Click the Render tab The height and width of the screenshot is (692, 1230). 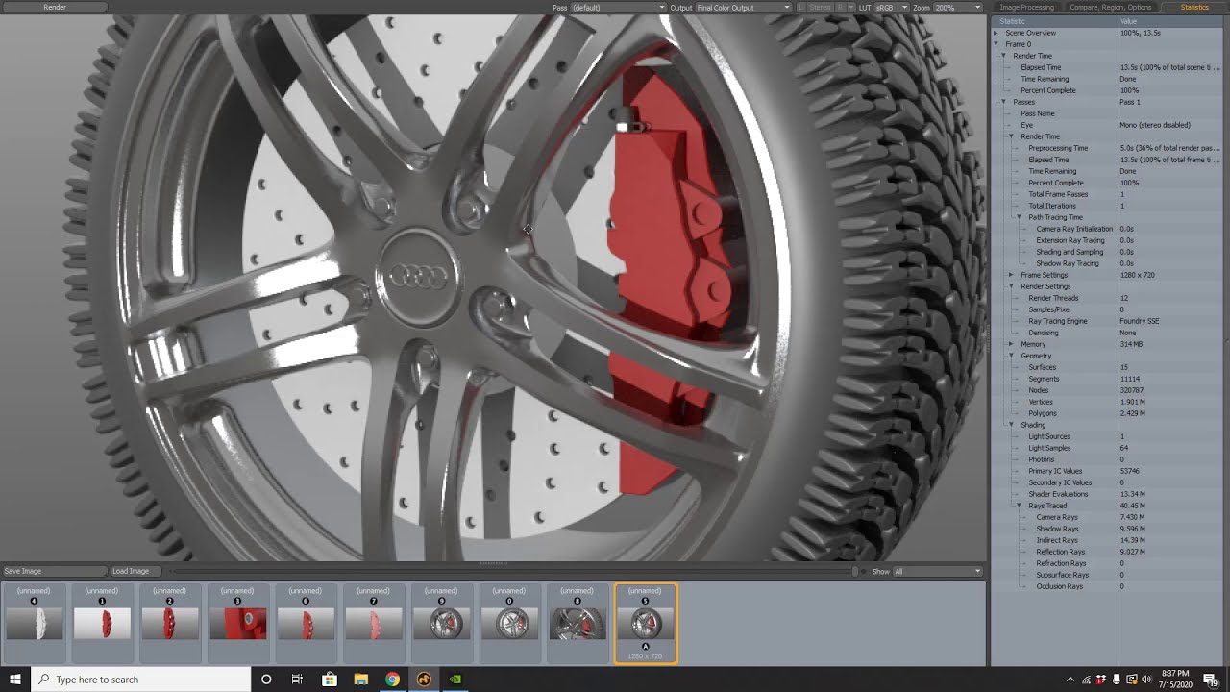coord(55,7)
